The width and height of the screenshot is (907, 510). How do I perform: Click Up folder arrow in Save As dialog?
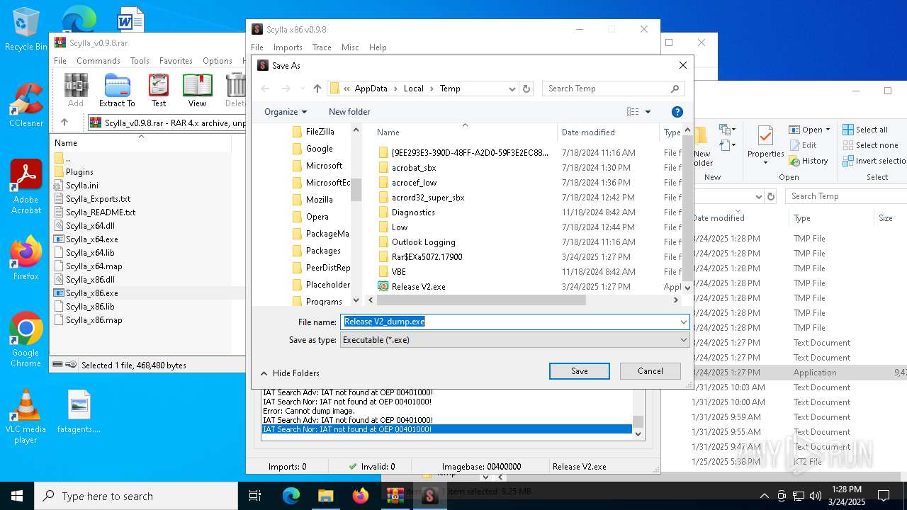pyautogui.click(x=317, y=89)
